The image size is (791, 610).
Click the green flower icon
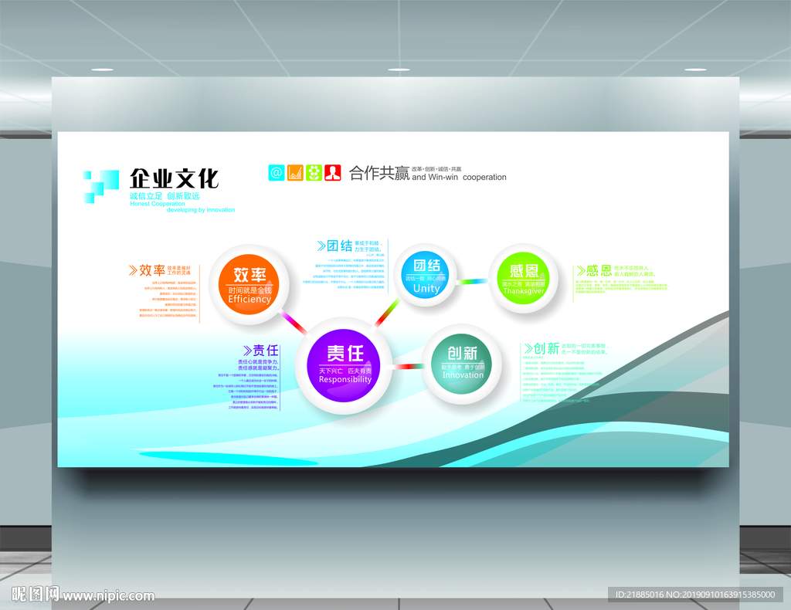pos(314,173)
